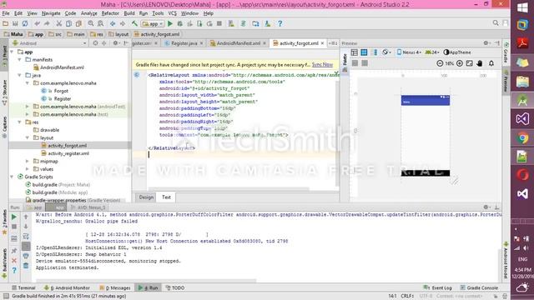
Task: Click the notification bell in preview toolbar
Action: pyautogui.click(x=491, y=63)
